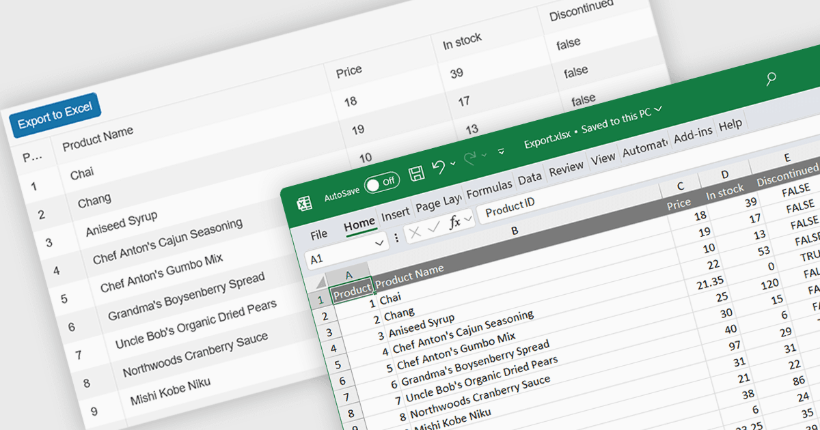Image resolution: width=820 pixels, height=430 pixels.
Task: Click the Excel app logo icon
Action: coord(304,203)
